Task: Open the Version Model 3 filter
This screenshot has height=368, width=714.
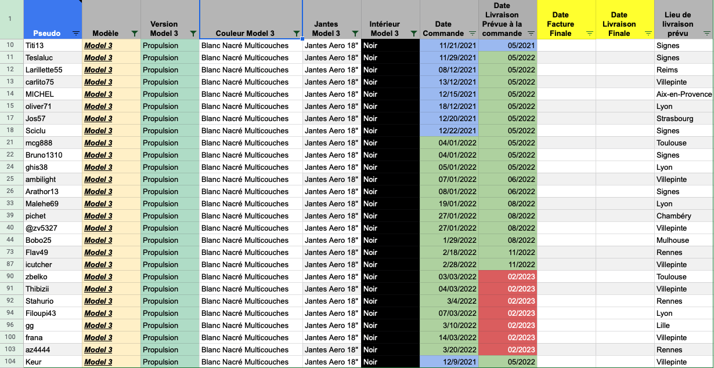Action: 193,34
